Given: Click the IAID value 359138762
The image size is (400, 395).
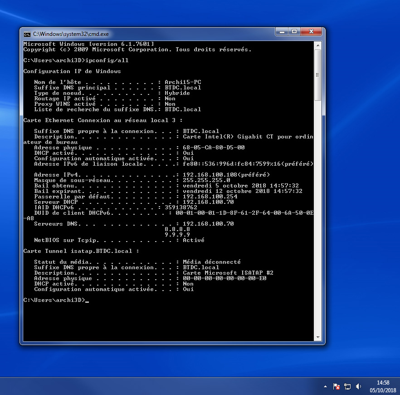Looking at the screenshot, I should [181, 207].
